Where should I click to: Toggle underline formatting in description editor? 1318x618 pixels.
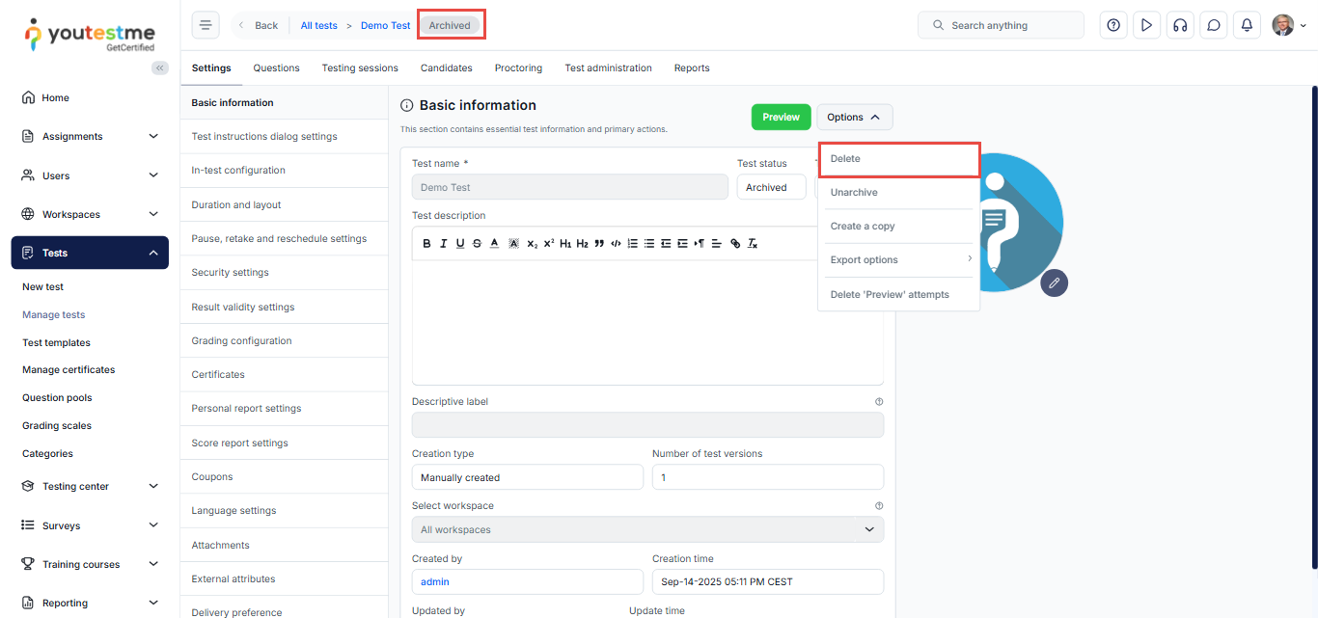460,244
